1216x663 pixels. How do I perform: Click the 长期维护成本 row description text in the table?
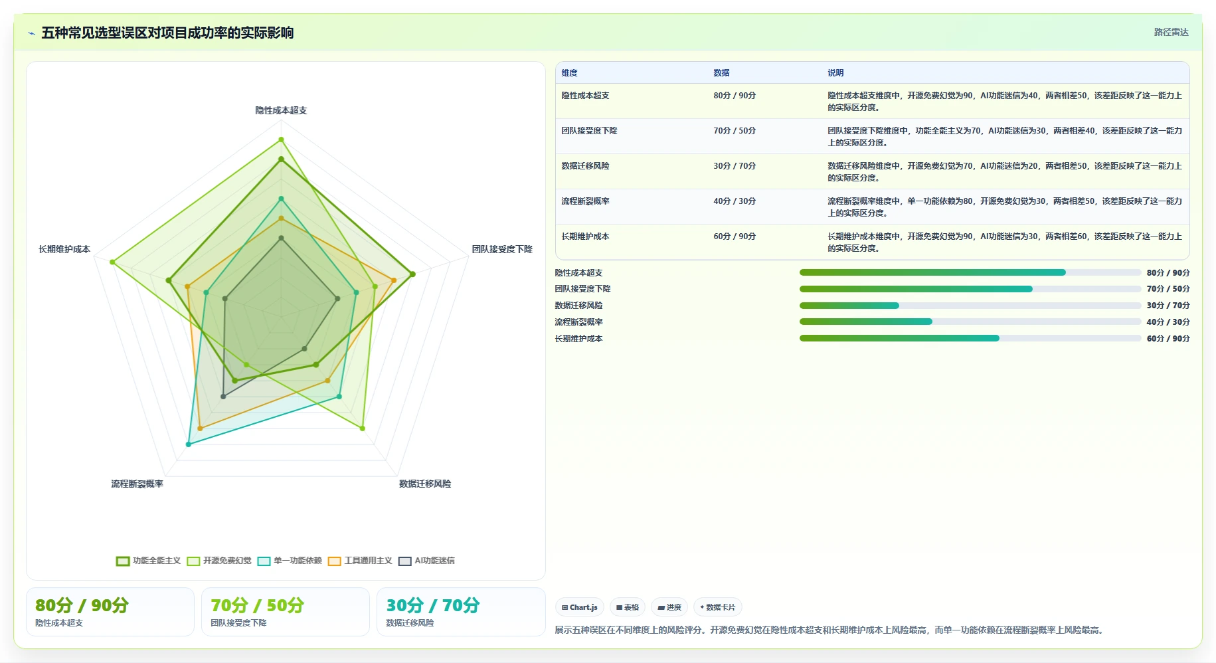tap(1005, 242)
